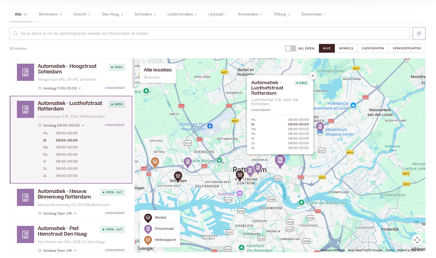Filter locations by Winkels
Image resolution: width=436 pixels, height=258 pixels.
346,48
